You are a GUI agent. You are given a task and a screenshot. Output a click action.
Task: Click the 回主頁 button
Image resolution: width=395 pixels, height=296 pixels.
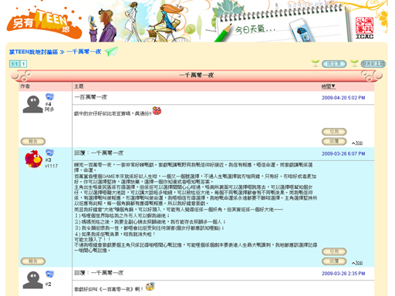pos(334,64)
